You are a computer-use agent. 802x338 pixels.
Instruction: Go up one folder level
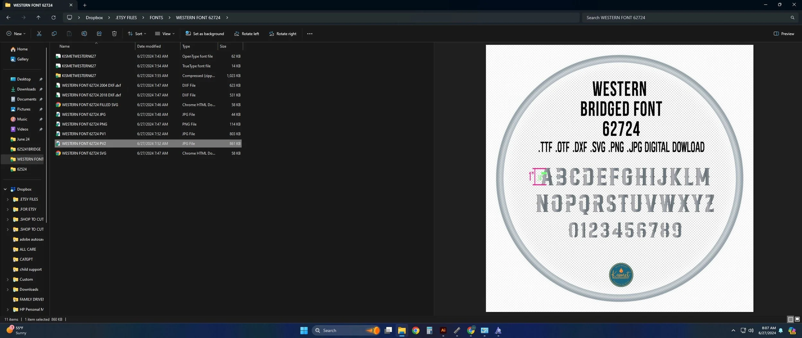tap(38, 18)
